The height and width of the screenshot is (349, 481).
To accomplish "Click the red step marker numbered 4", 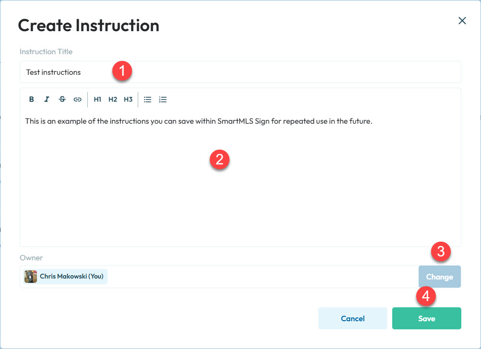I will [x=426, y=296].
